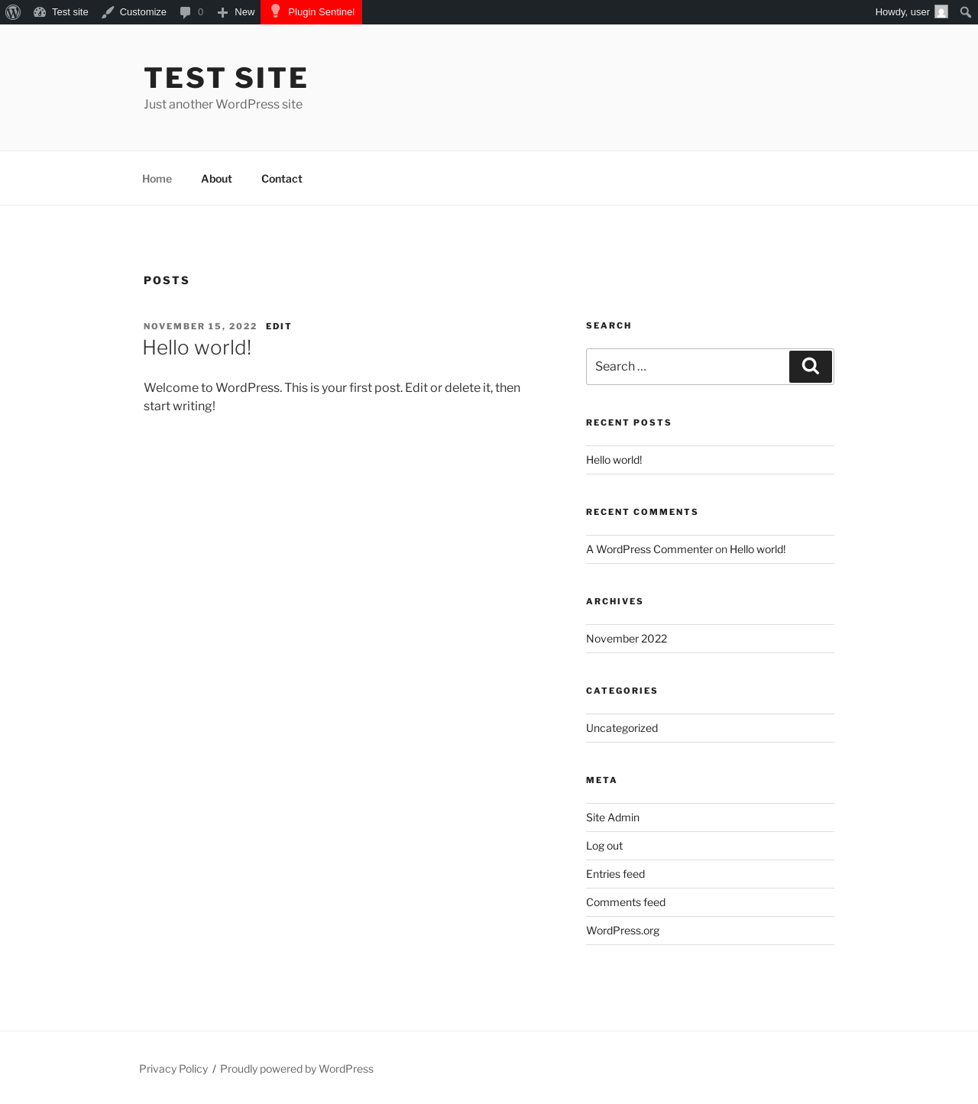Click the Edit link beside post date
Screen dimensions: 978x1104
279,326
